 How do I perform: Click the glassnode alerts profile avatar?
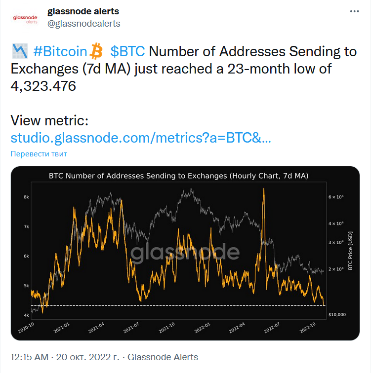tap(25, 18)
